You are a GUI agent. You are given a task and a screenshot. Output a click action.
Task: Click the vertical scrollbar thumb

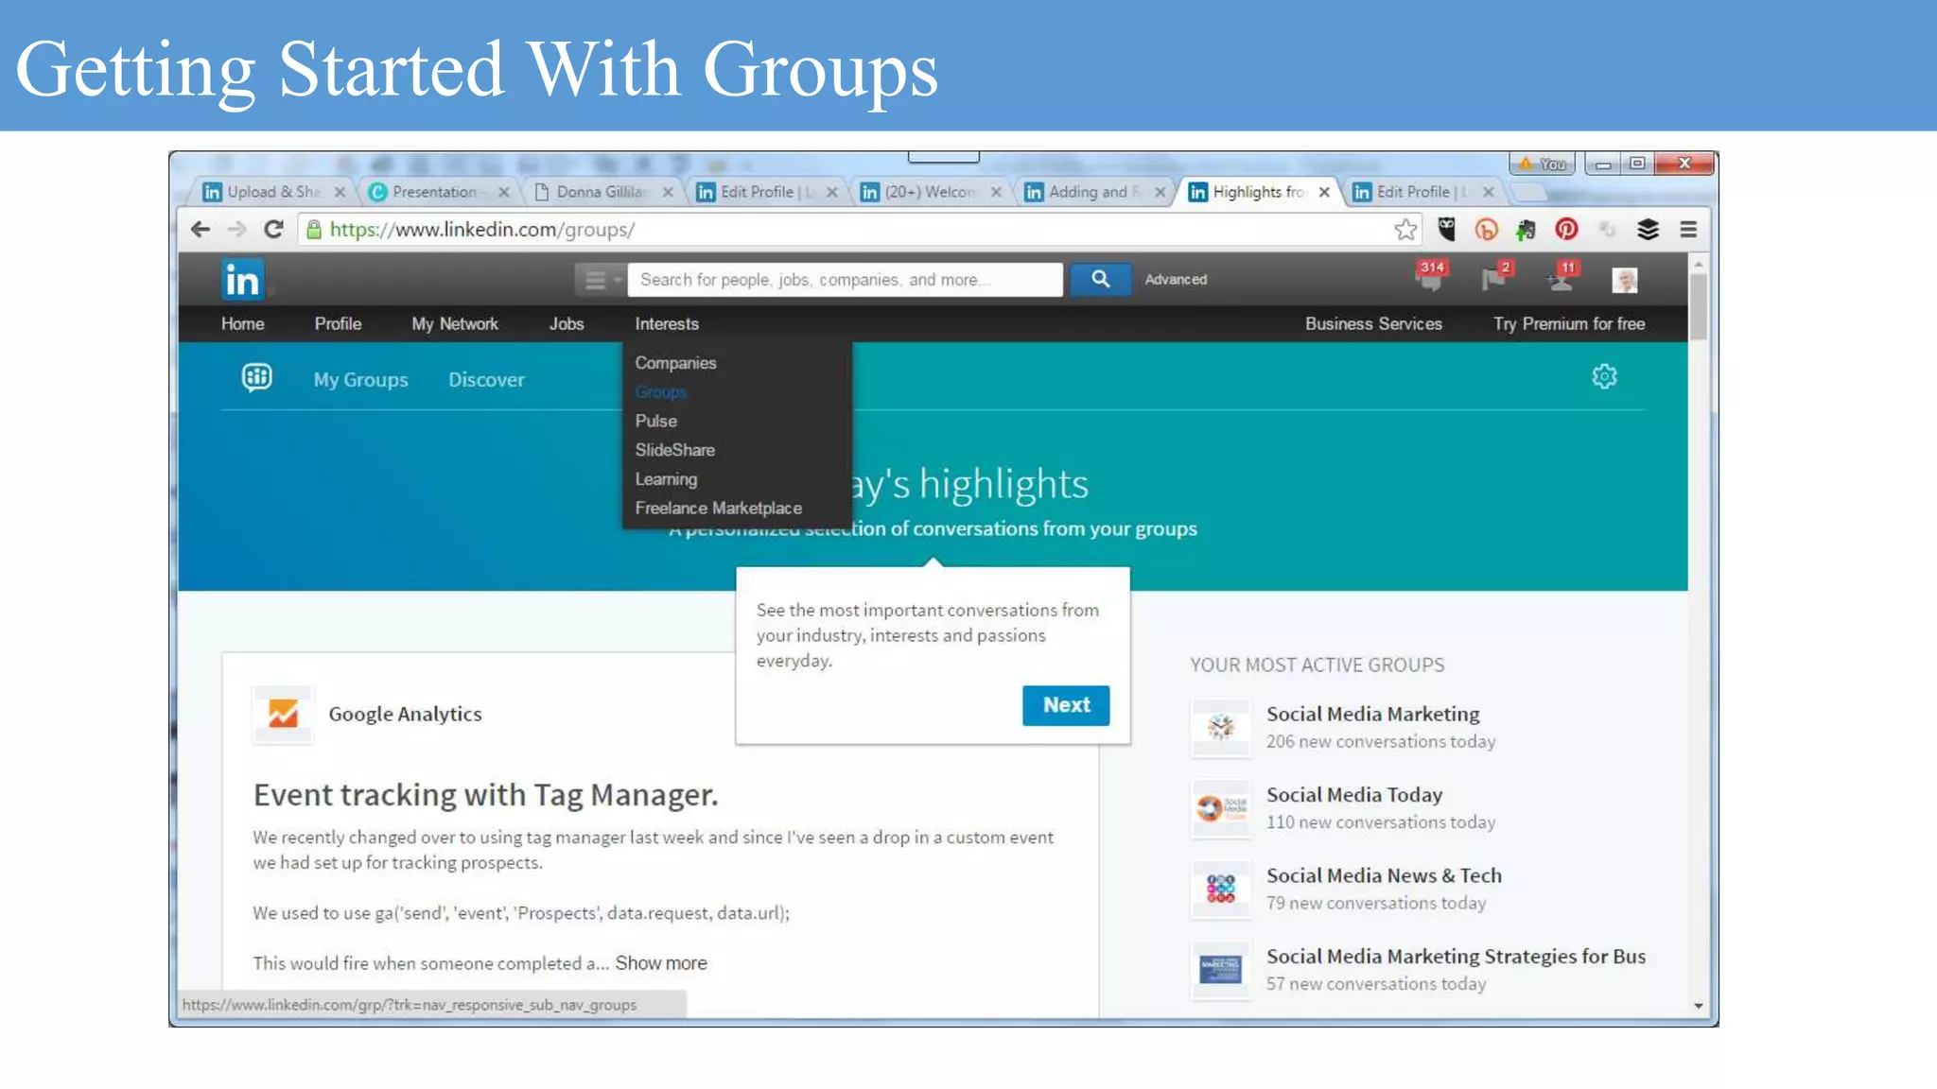tap(1699, 305)
